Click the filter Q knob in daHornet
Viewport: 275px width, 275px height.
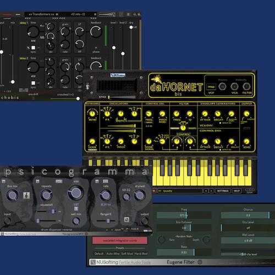coord(190,114)
